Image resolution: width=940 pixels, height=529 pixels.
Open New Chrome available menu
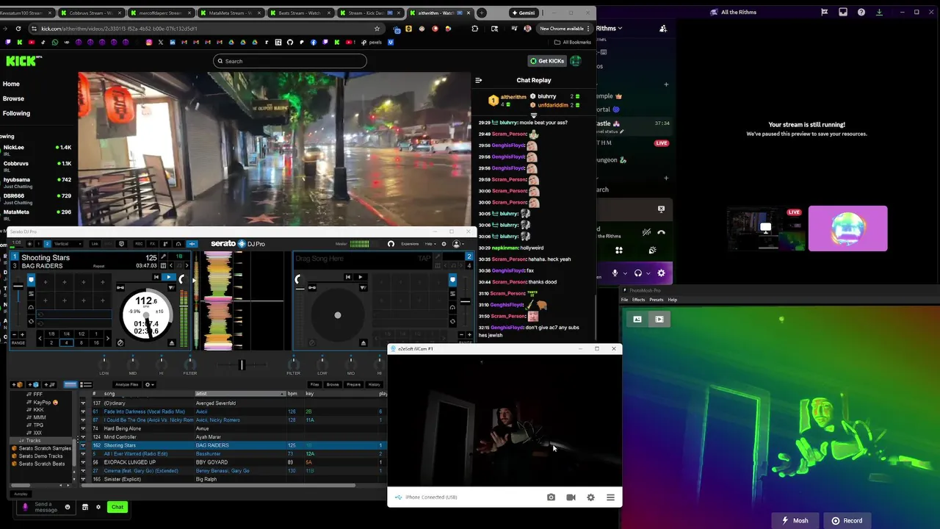click(x=565, y=29)
